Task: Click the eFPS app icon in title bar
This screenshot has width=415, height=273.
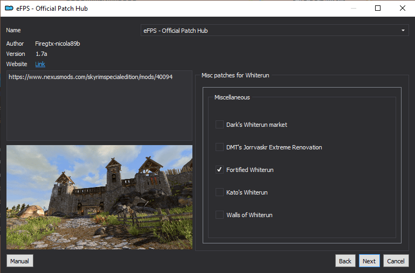Action: pos(9,8)
